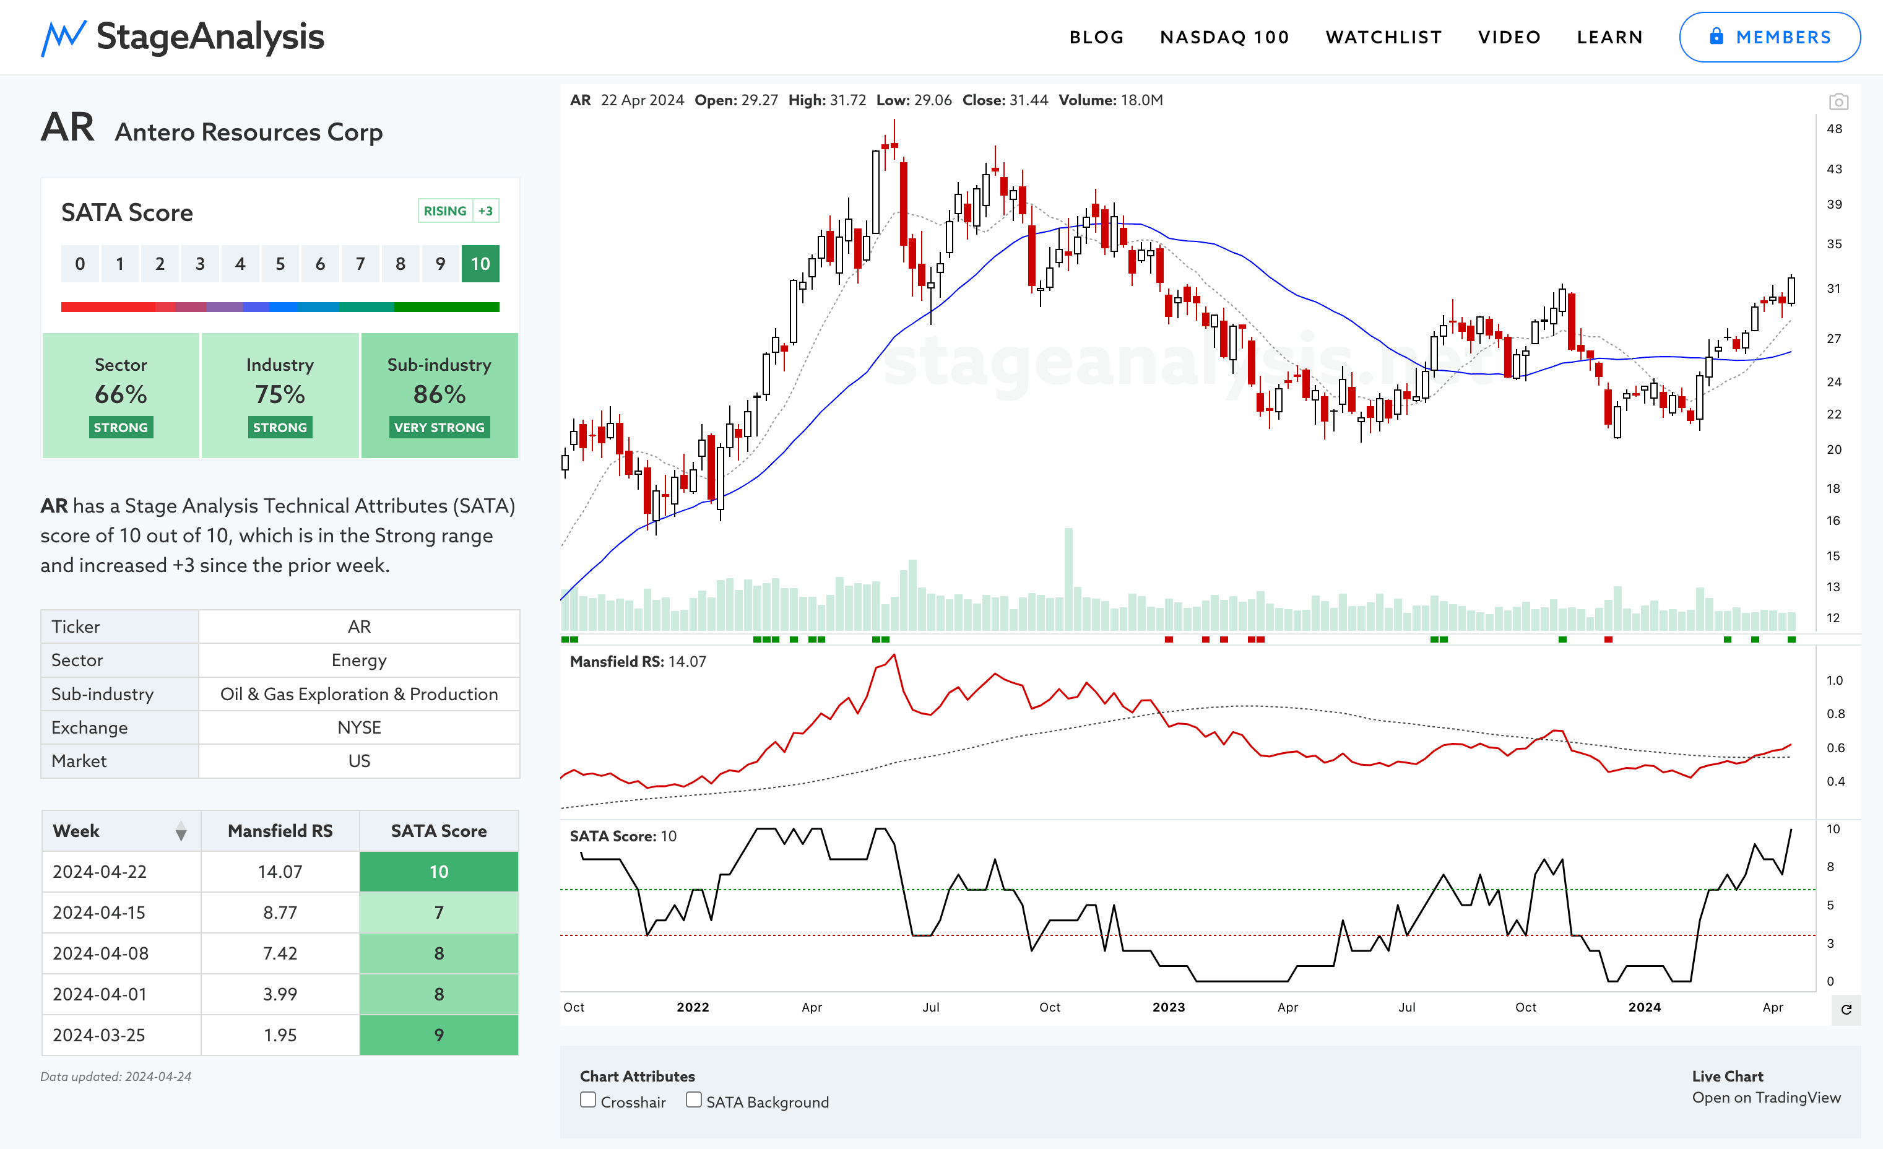Open the Nasdaq 100 menu item
This screenshot has width=1883, height=1149.
[x=1224, y=38]
